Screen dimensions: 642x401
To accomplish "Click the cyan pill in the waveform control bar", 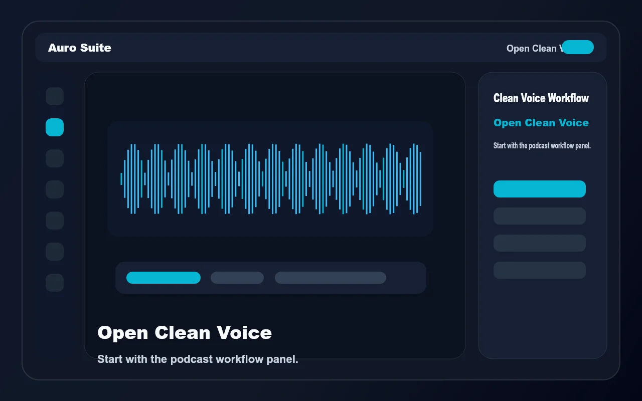I will pos(164,278).
